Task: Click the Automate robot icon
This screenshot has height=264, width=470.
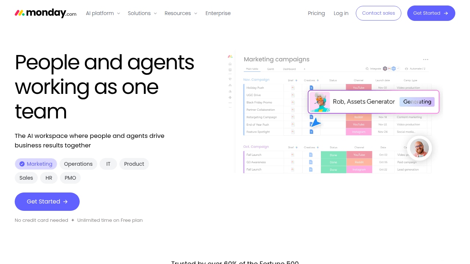Action: (x=406, y=69)
